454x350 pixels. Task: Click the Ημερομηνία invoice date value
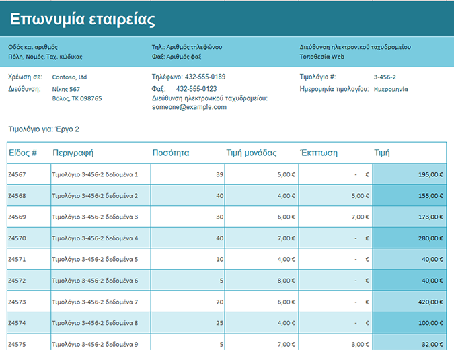point(391,89)
